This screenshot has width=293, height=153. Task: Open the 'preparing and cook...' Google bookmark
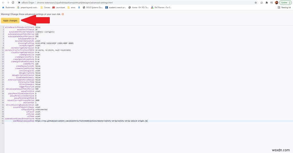pos(27,7)
